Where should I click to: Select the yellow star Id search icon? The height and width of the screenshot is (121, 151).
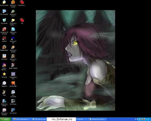tap(4, 75)
